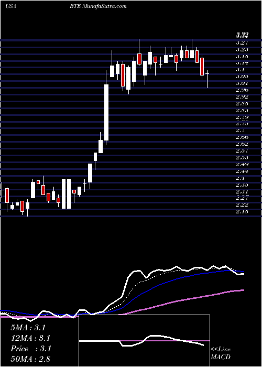
Task: Click the 2.96 price axis label
Action: point(242,90)
